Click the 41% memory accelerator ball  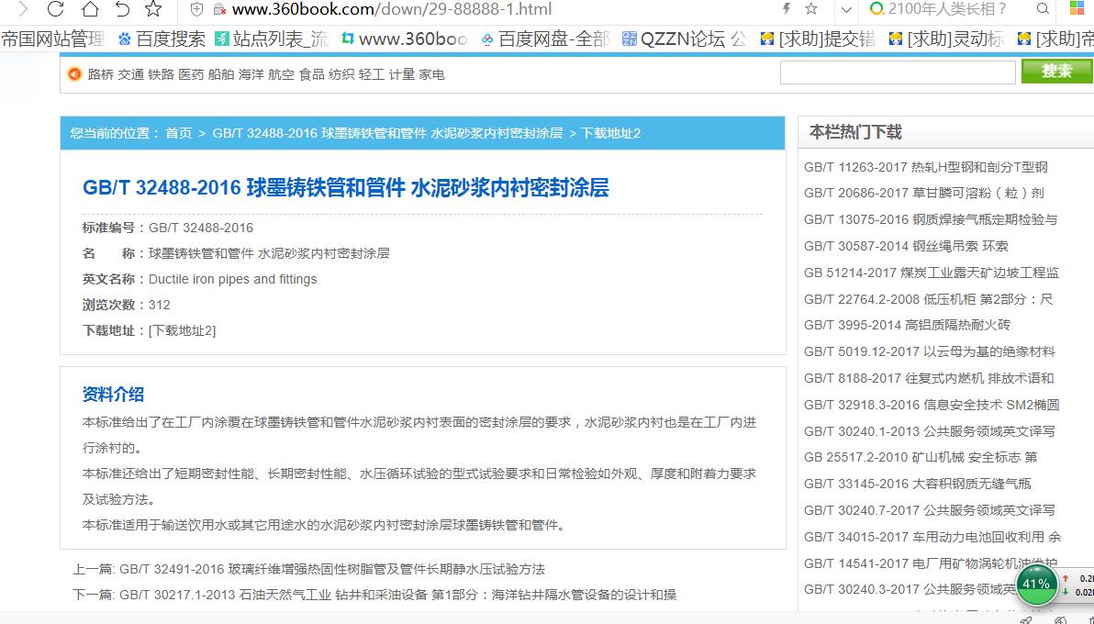pyautogui.click(x=1036, y=585)
